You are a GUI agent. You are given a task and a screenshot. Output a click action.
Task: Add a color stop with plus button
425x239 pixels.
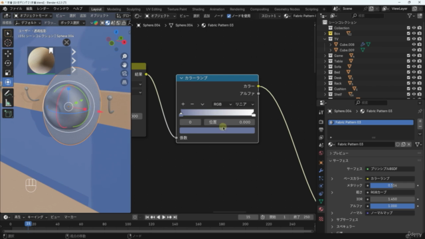point(183,104)
